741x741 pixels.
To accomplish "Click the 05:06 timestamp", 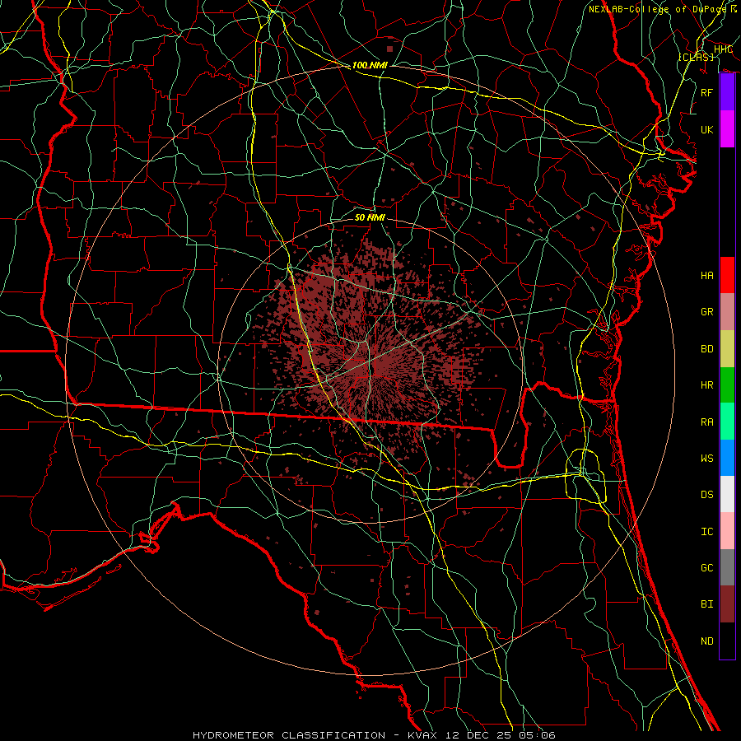I will coord(538,735).
